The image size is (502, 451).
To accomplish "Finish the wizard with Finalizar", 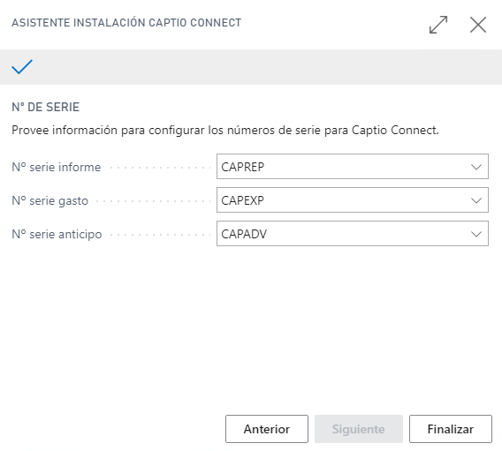I will pyautogui.click(x=451, y=429).
